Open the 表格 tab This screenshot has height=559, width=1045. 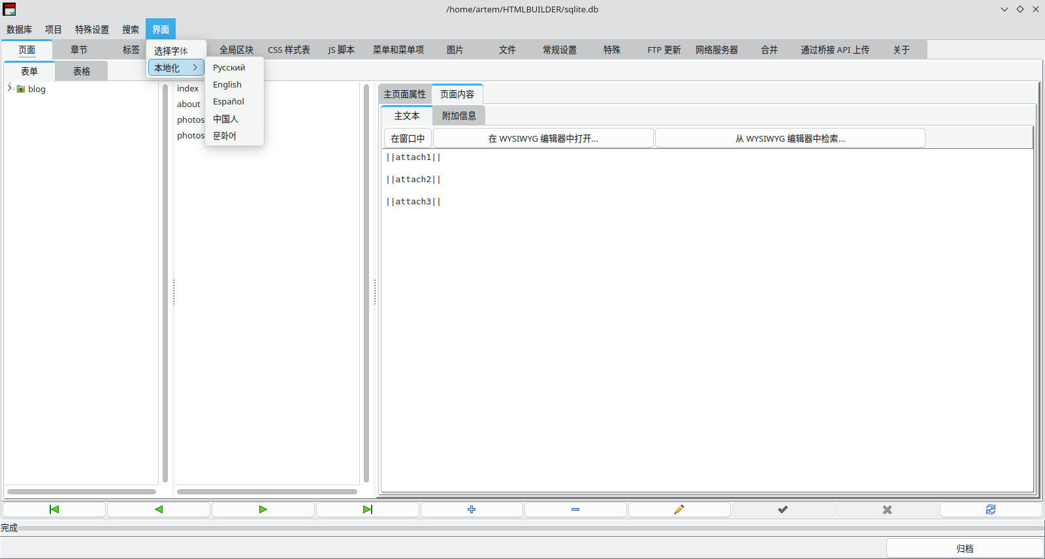click(82, 71)
